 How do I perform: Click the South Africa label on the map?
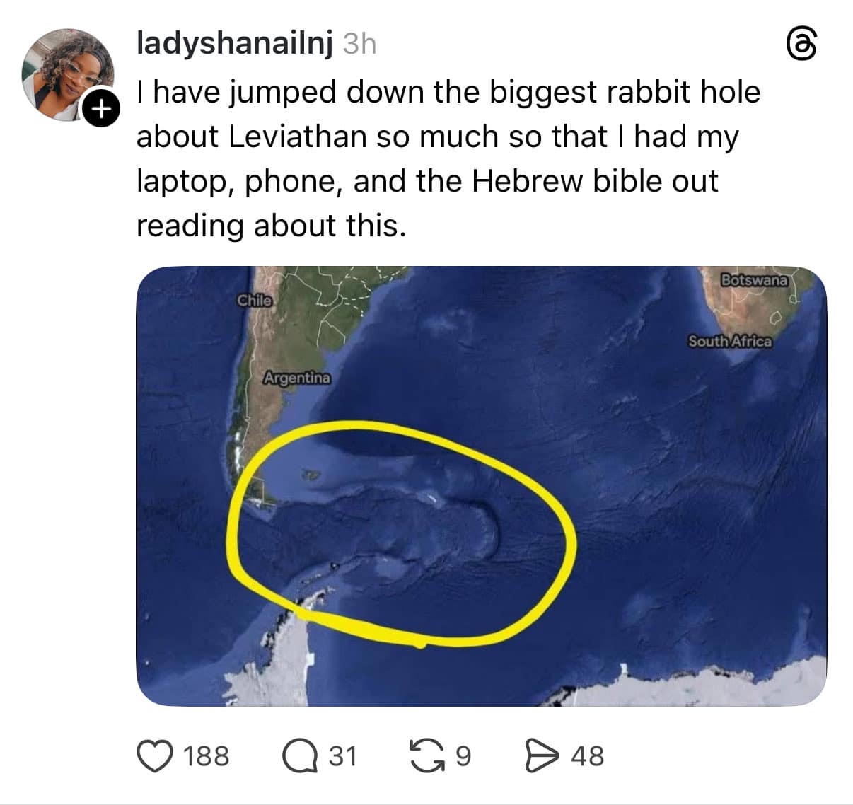click(729, 342)
